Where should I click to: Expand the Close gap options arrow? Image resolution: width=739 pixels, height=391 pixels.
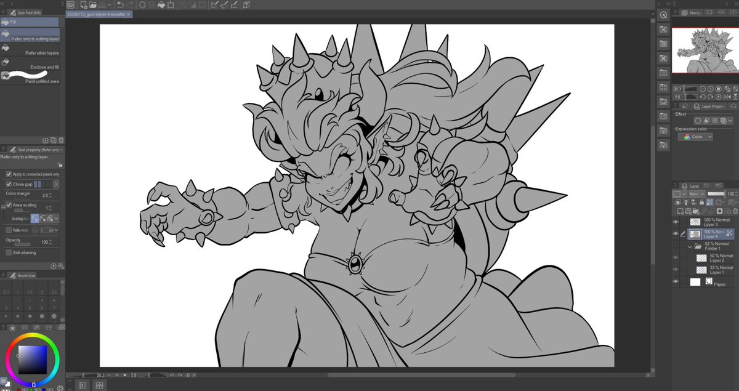56,184
